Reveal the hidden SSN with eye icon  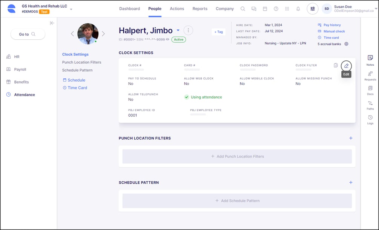(168, 39)
